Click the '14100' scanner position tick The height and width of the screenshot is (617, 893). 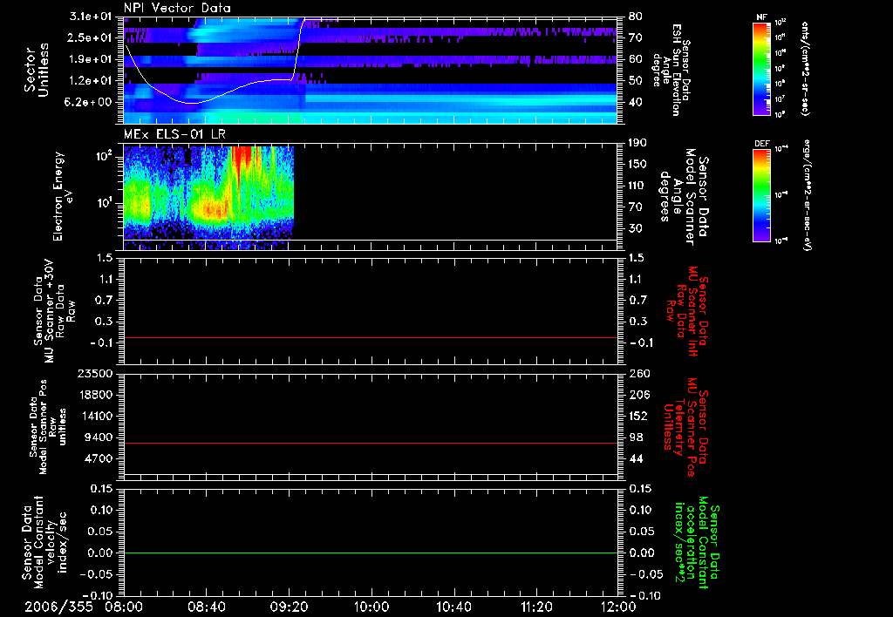click(x=95, y=416)
